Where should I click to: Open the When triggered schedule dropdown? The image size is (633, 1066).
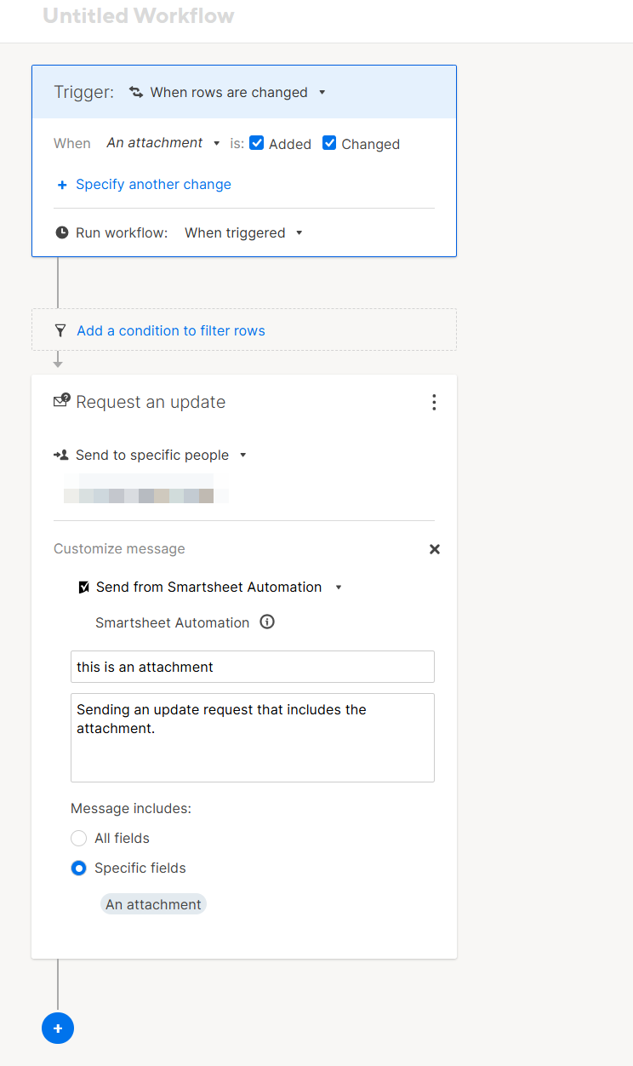pyautogui.click(x=243, y=232)
